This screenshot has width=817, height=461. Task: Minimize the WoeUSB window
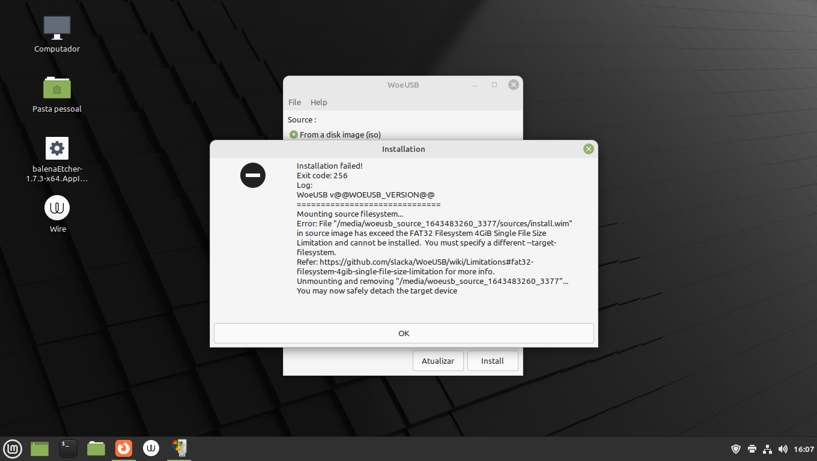coord(475,85)
